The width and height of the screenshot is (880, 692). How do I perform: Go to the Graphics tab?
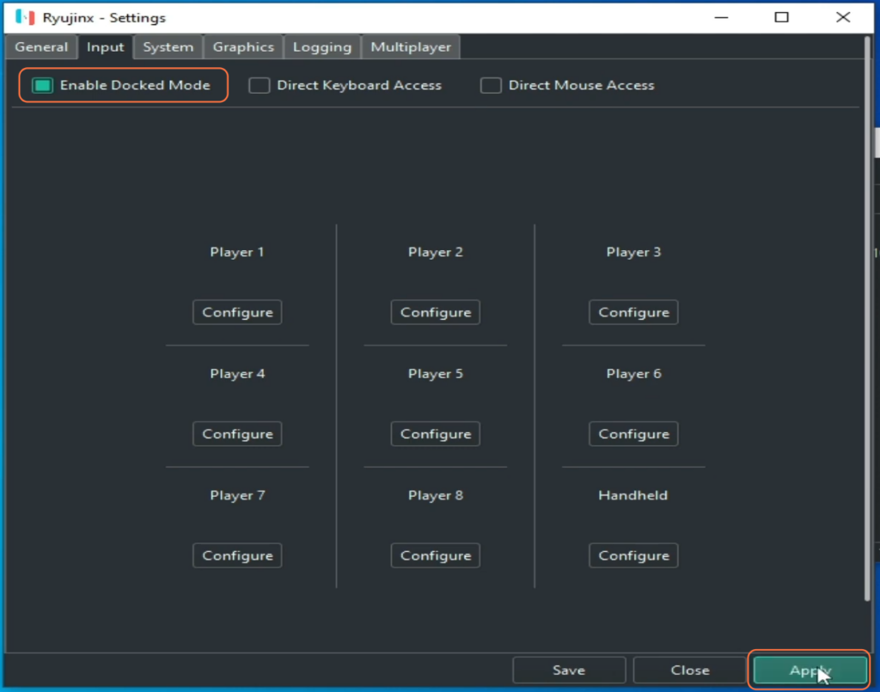coord(243,47)
